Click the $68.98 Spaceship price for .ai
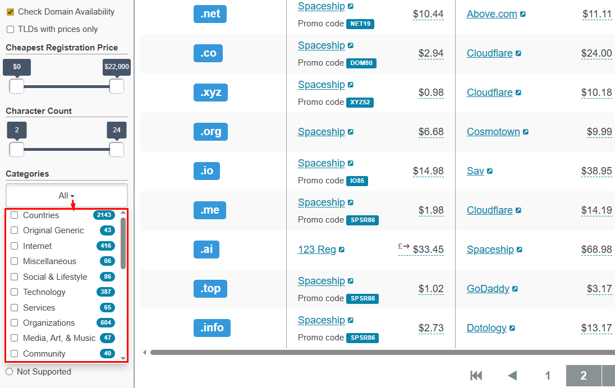 [596, 250]
